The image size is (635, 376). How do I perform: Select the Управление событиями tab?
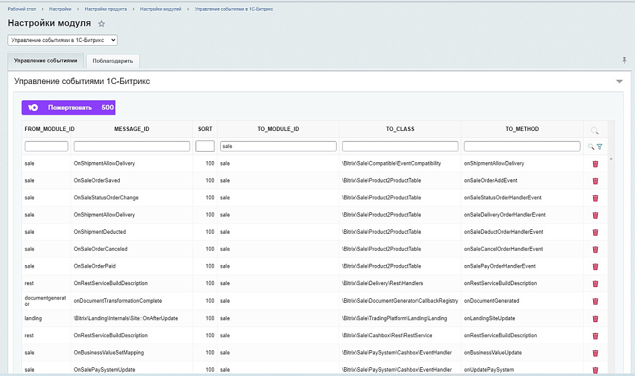[x=46, y=61]
